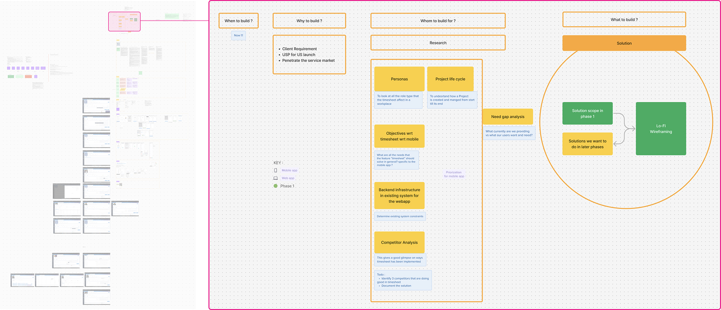Select the green 'Lo-Fi Wireframing' box

[661, 128]
